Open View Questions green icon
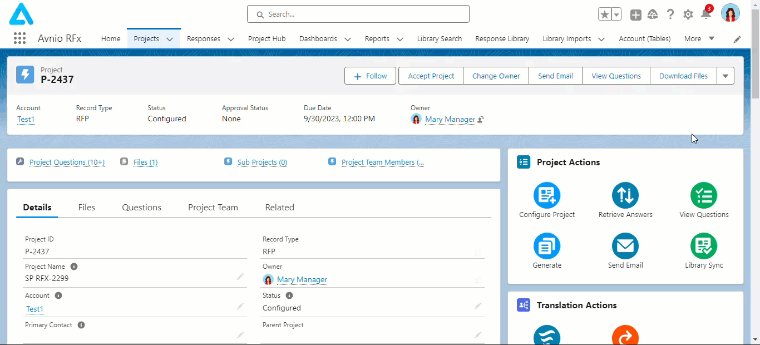The width and height of the screenshot is (760, 345). coord(703,195)
